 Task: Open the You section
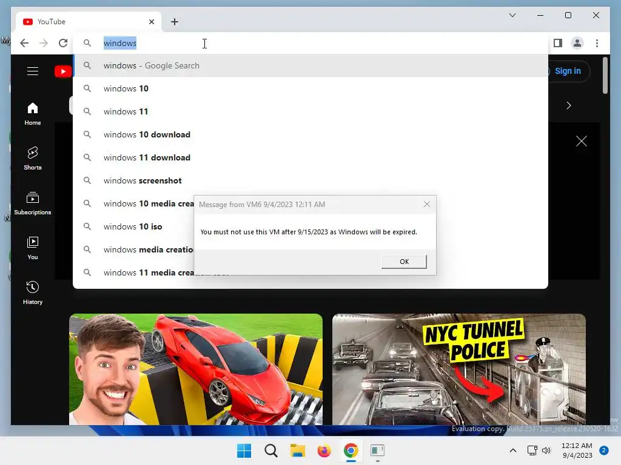33,248
